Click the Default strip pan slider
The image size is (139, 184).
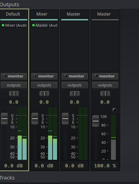click(x=14, y=93)
